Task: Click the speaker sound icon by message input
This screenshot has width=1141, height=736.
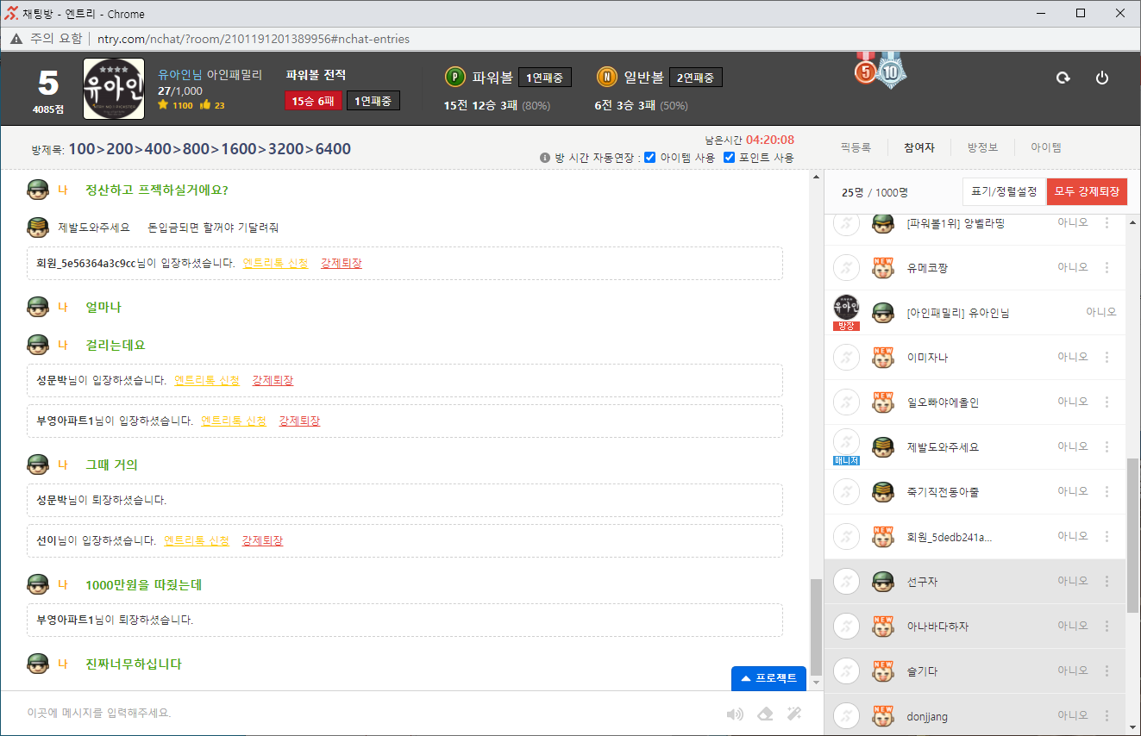Action: click(x=735, y=714)
